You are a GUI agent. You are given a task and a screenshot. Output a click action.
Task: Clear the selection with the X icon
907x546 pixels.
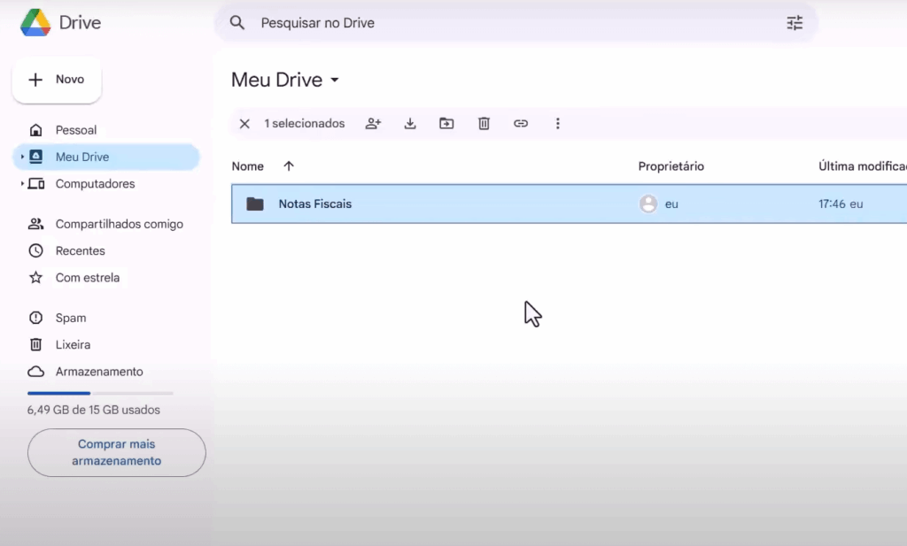click(x=244, y=124)
